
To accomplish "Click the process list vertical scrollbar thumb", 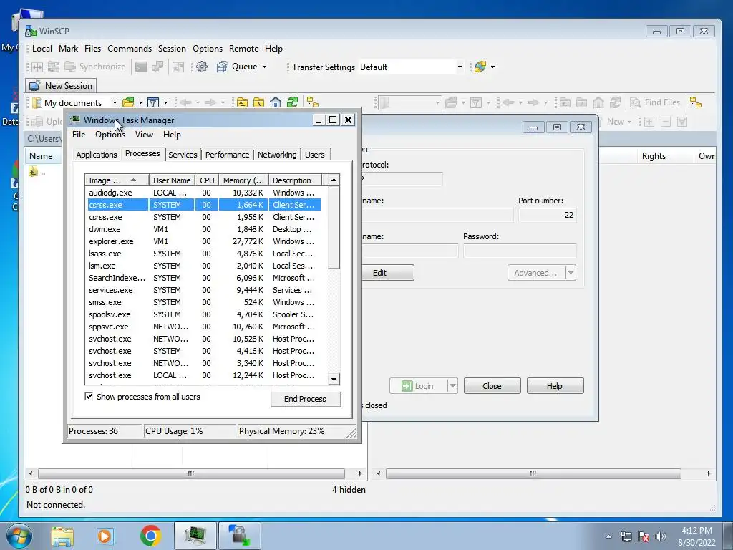I will (x=334, y=228).
